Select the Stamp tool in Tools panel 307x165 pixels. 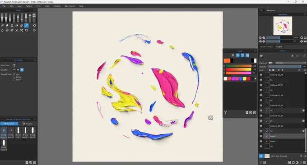pos(12,25)
